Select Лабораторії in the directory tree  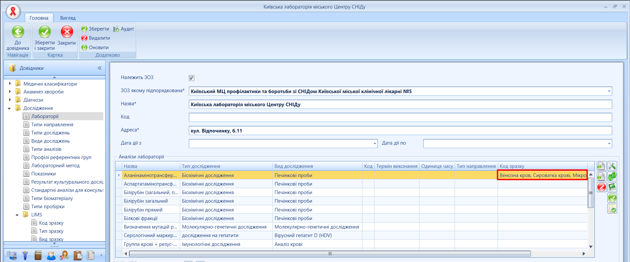point(45,116)
